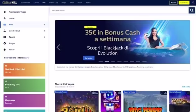This screenshot has height=112, width=196.
Task: Click the Potrebbero interessarti heading
Action: click(x=16, y=58)
